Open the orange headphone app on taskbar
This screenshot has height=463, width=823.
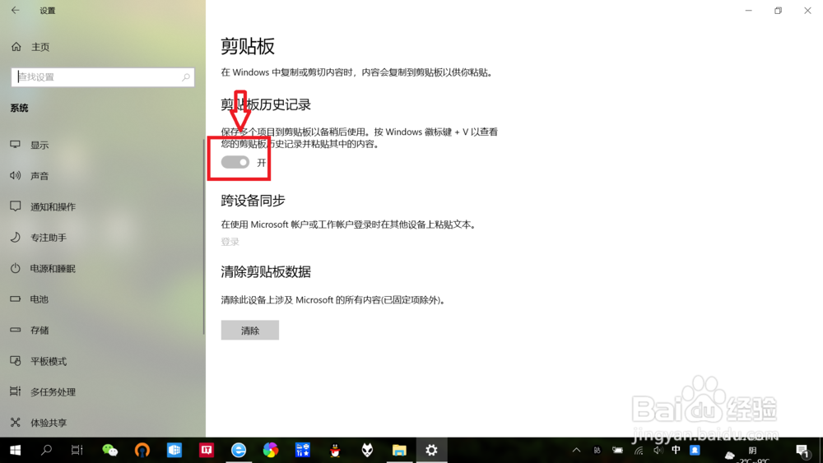pos(142,450)
